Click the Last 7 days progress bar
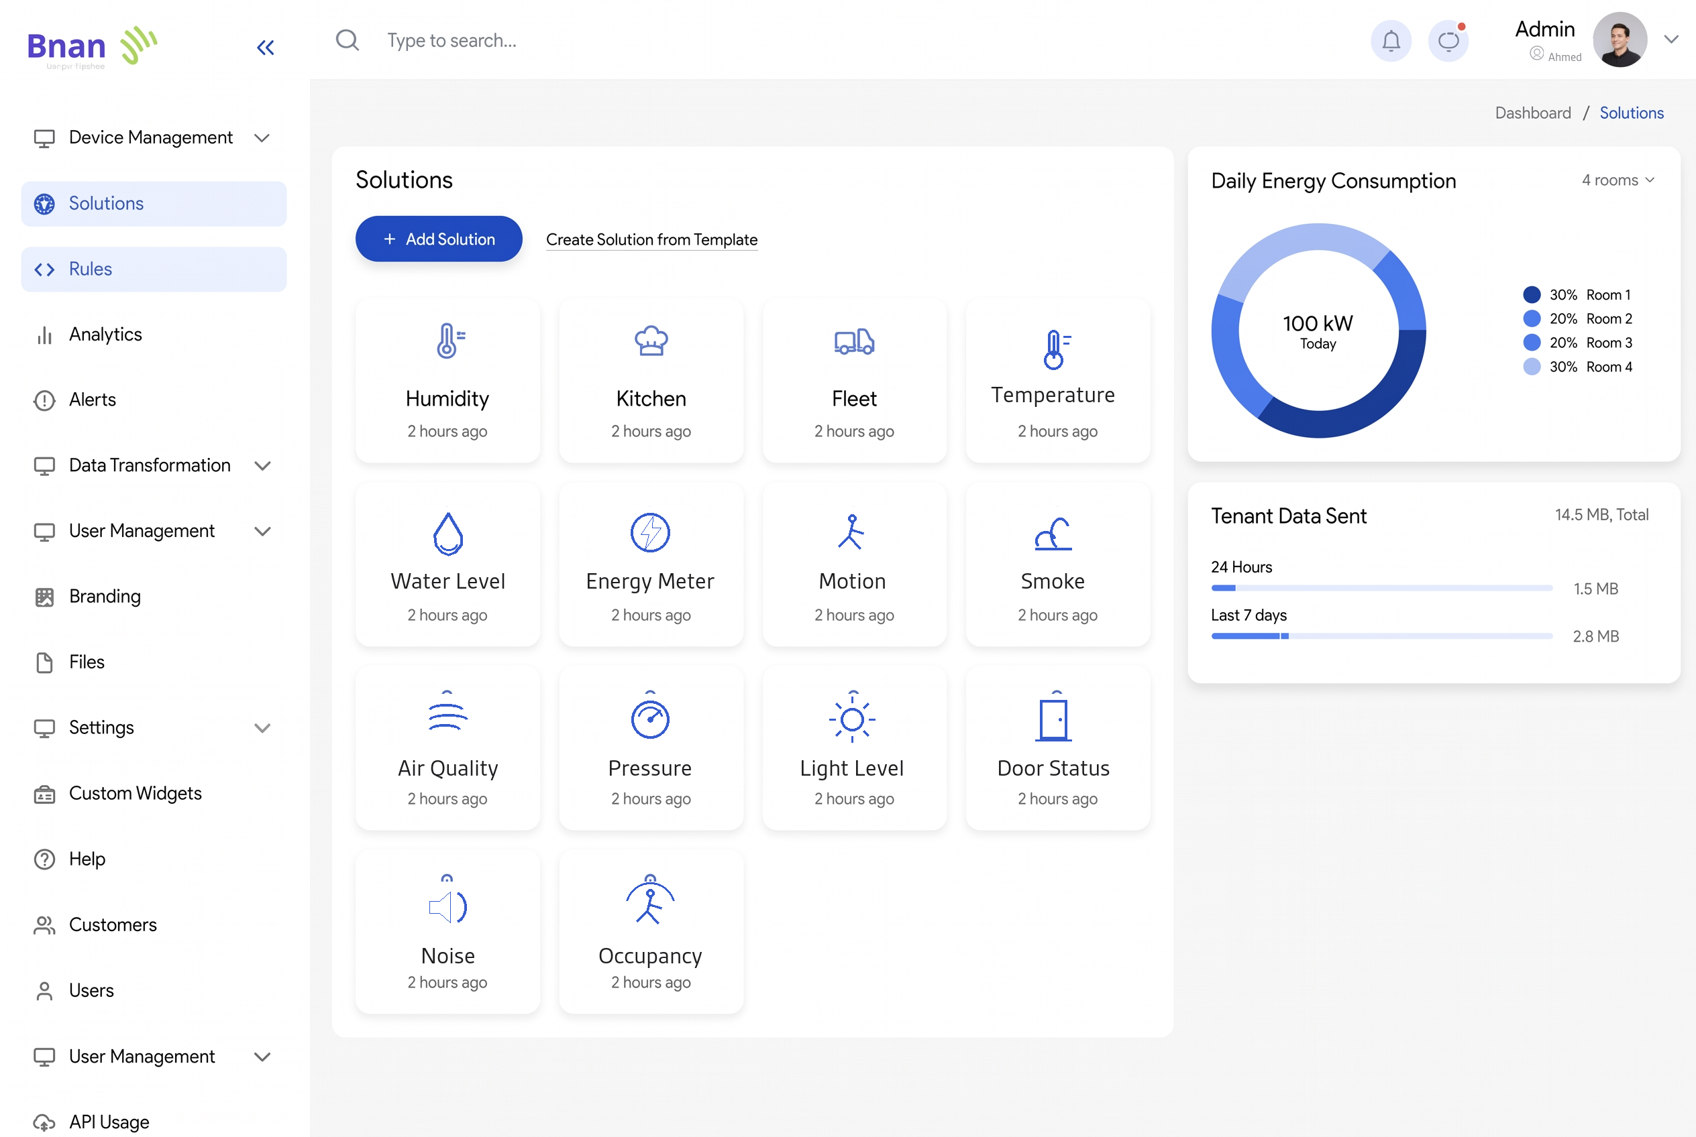This screenshot has width=1696, height=1137. pyautogui.click(x=1381, y=636)
